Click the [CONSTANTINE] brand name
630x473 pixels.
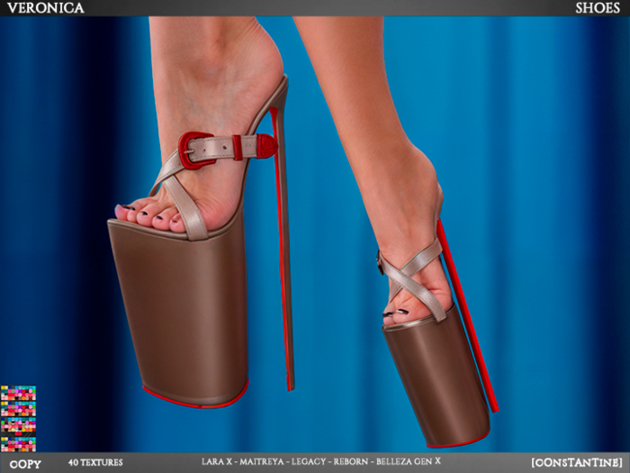coord(577,462)
